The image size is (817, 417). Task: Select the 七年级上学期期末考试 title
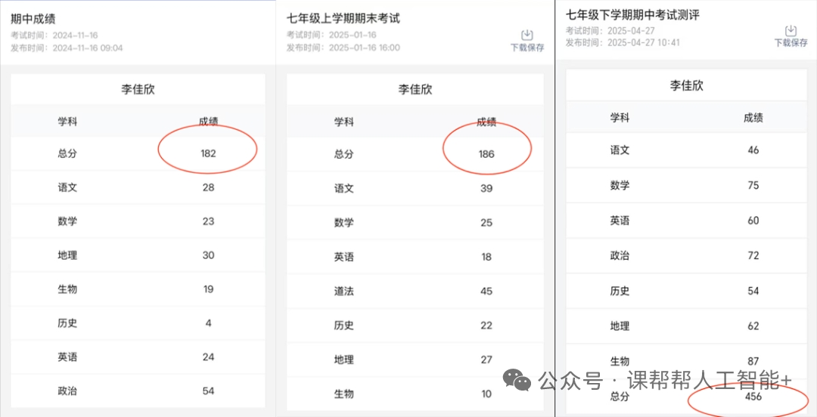point(343,18)
